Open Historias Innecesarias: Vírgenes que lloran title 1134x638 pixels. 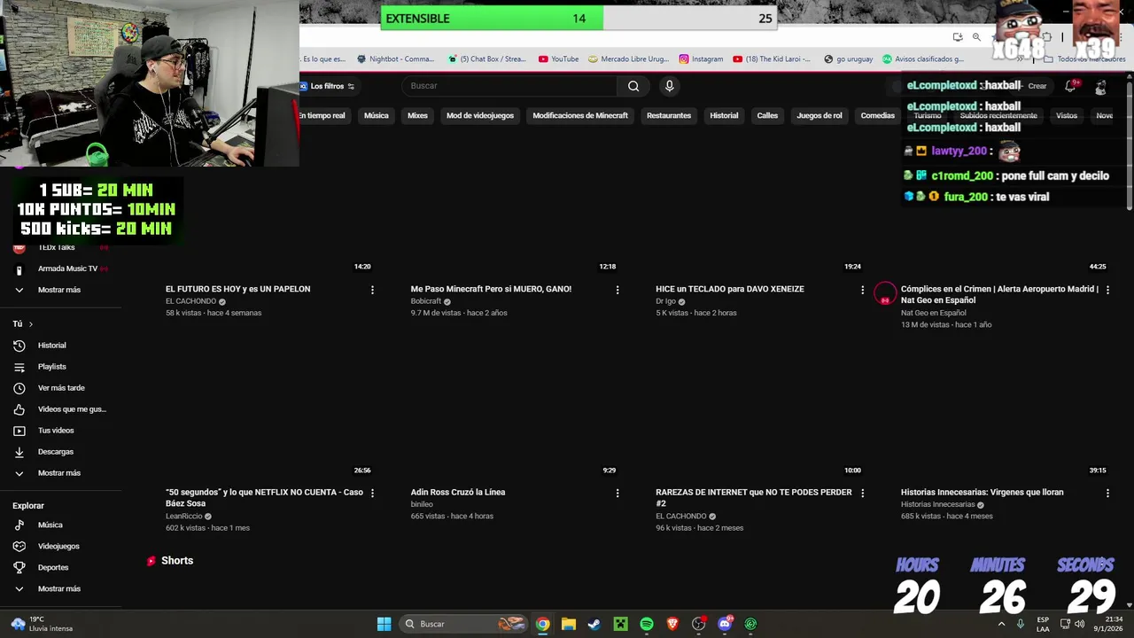pyautogui.click(x=983, y=493)
